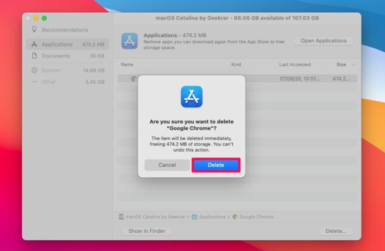Select the System sidebar entry
This screenshot has height=251, width=385.
pyautogui.click(x=68, y=70)
